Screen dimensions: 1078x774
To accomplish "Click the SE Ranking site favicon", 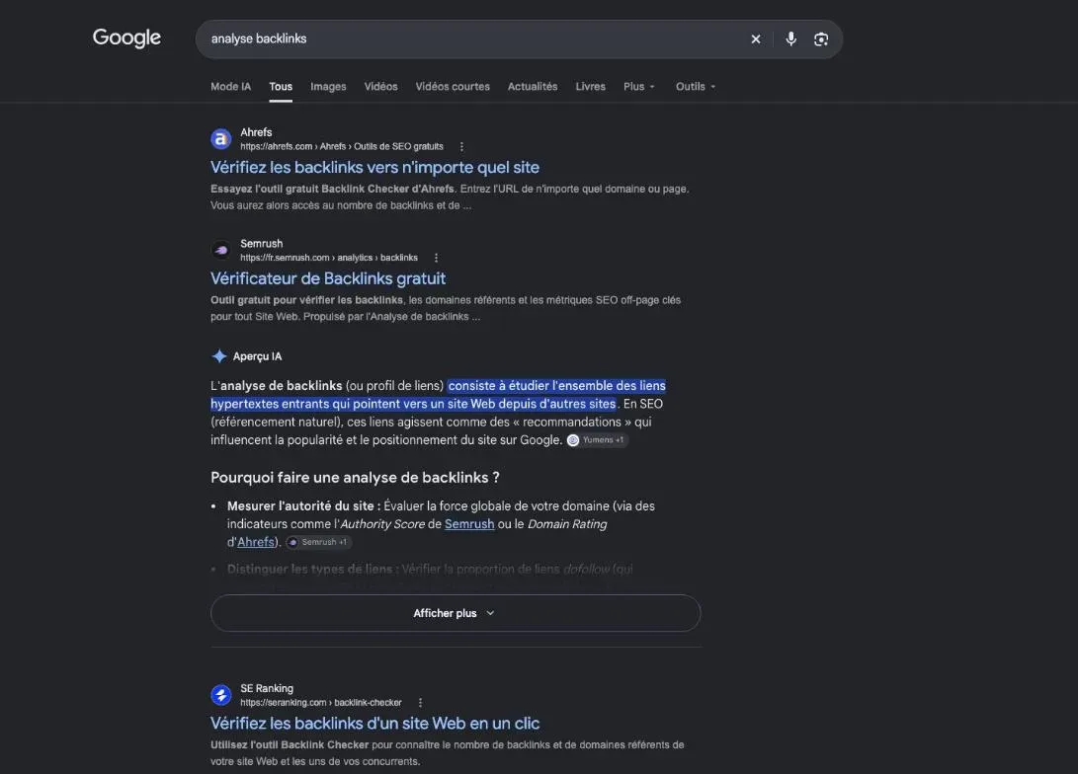I will pos(220,695).
